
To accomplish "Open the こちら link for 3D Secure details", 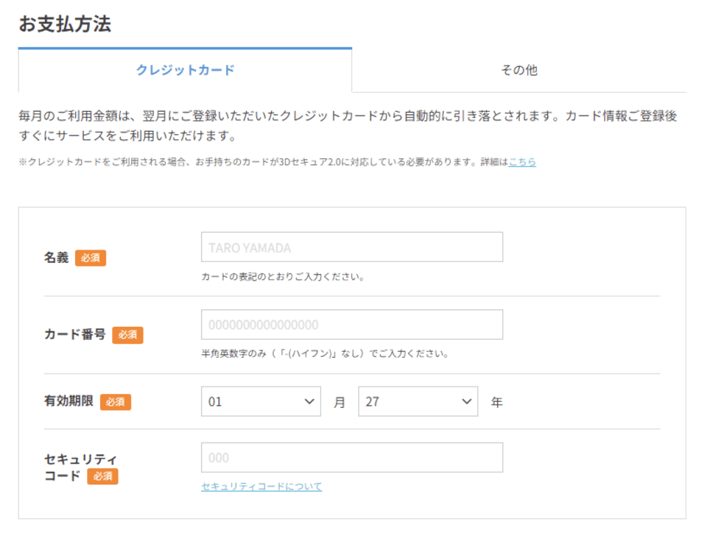I will [522, 162].
